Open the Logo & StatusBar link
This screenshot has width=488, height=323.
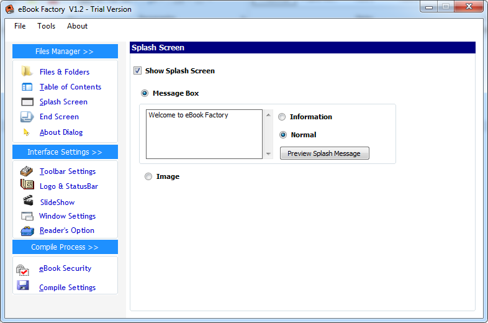point(69,186)
